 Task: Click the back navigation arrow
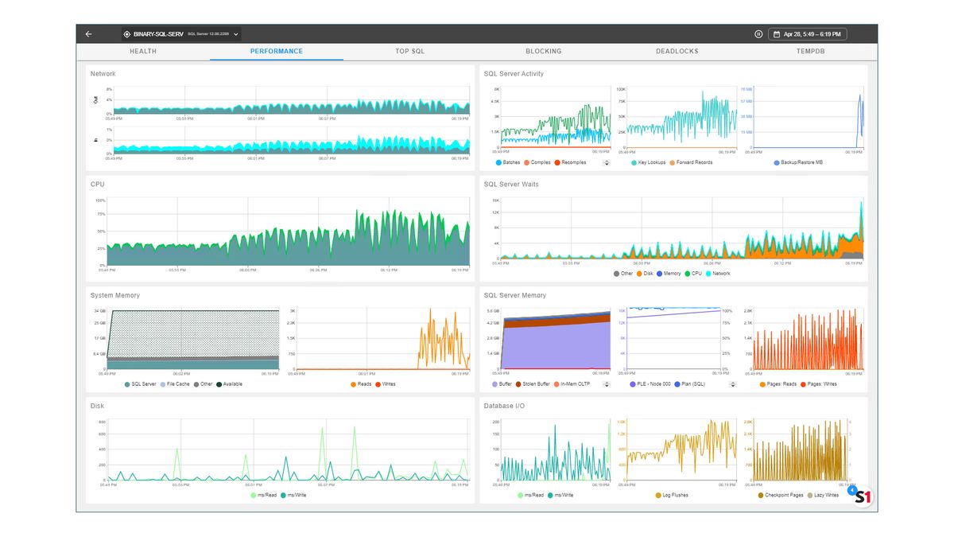coord(88,33)
